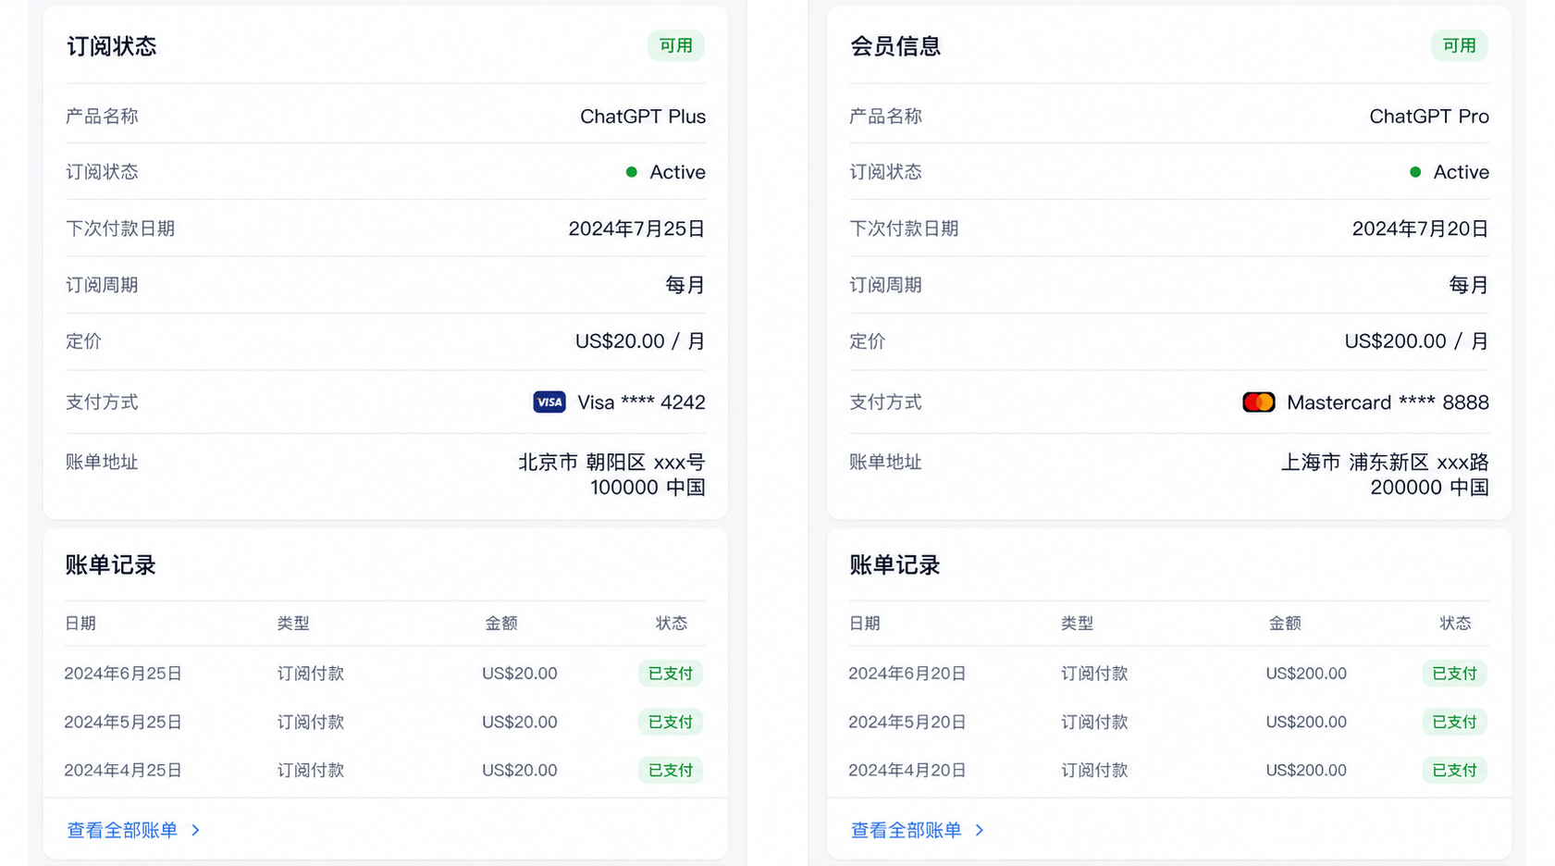This screenshot has height=866, width=1555.
Task: Click 账单记录 heading under ChatGPT Plus
Action: click(x=111, y=565)
